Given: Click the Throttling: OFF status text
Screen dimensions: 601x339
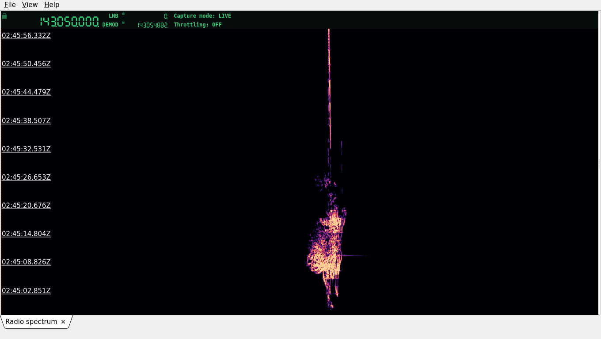Looking at the screenshot, I should click(x=198, y=25).
